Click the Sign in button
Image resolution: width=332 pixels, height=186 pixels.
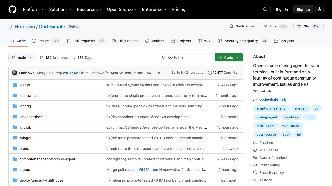[x=282, y=9]
